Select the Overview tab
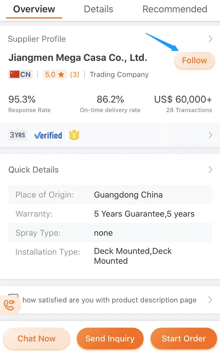This screenshot has height=355, width=220. pos(34,9)
